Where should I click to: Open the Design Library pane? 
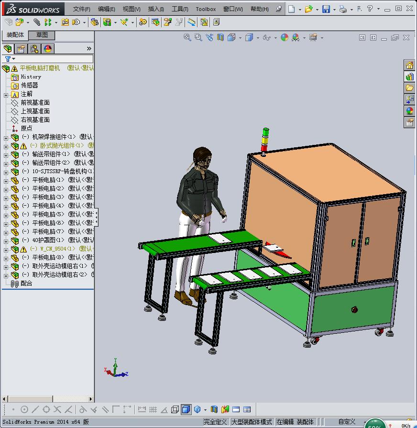coord(409,77)
